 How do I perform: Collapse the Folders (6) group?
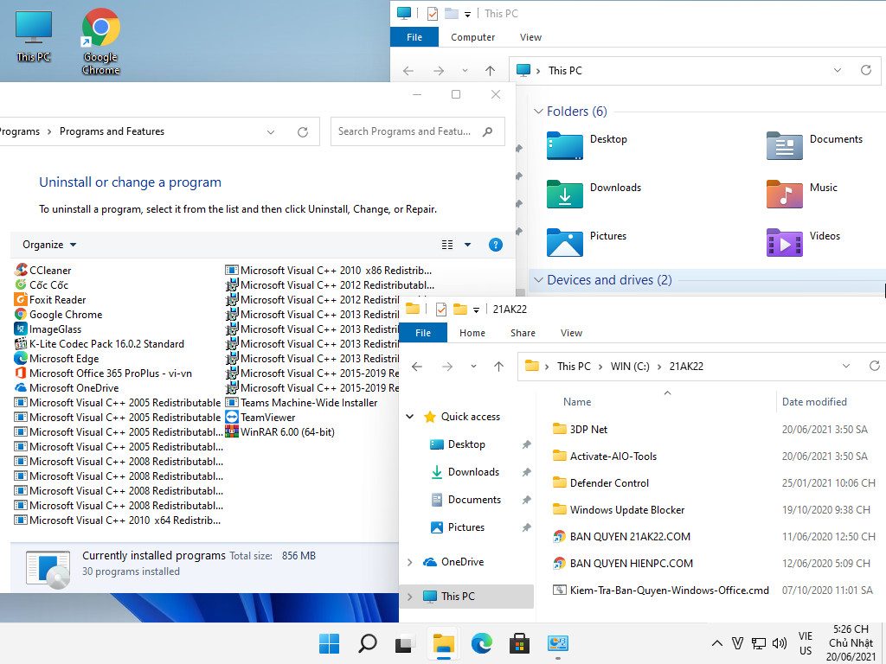click(x=538, y=112)
